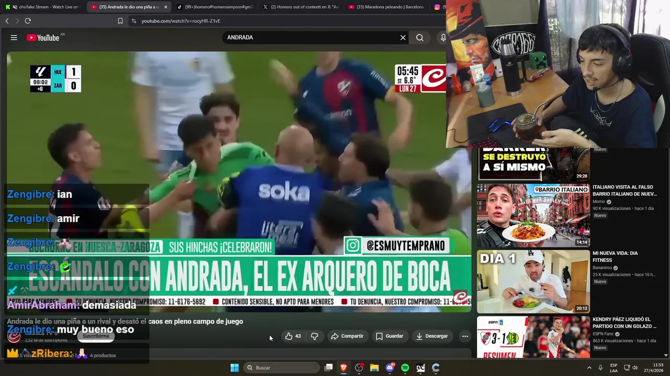Open title ITALIANO VISITA AL FALSO BARRIO ITALIANO
The image size is (670, 376).
coord(624,191)
